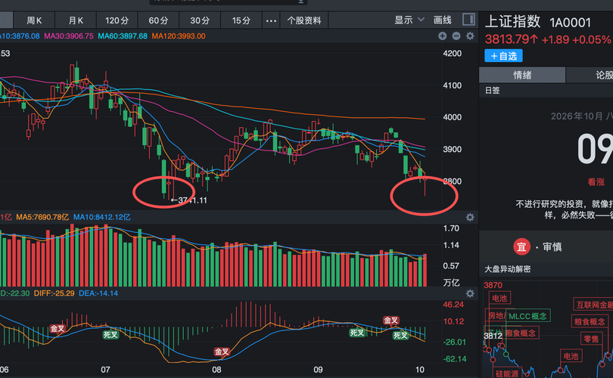Switch to the 情绪 sentiment tab

point(522,75)
